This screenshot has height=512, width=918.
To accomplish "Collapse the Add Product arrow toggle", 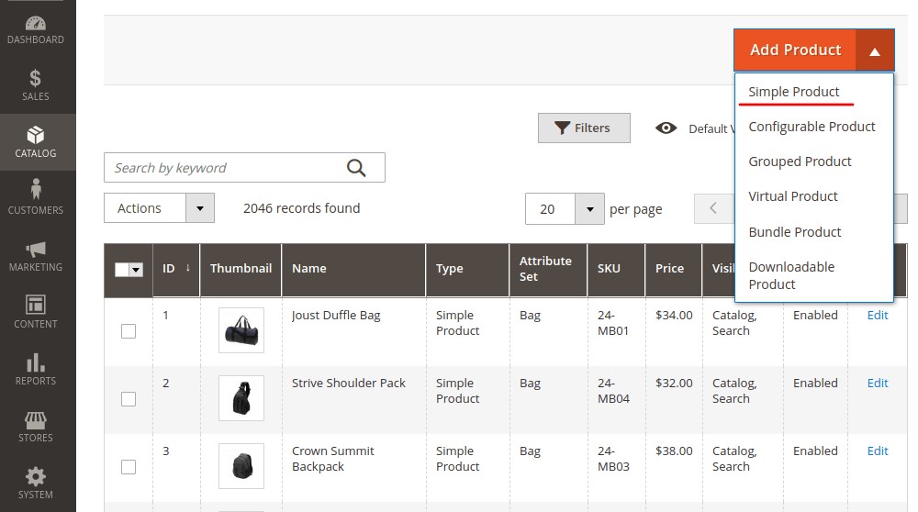I will (875, 50).
